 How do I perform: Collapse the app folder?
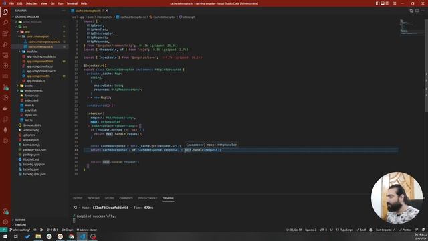pyautogui.click(x=27, y=31)
